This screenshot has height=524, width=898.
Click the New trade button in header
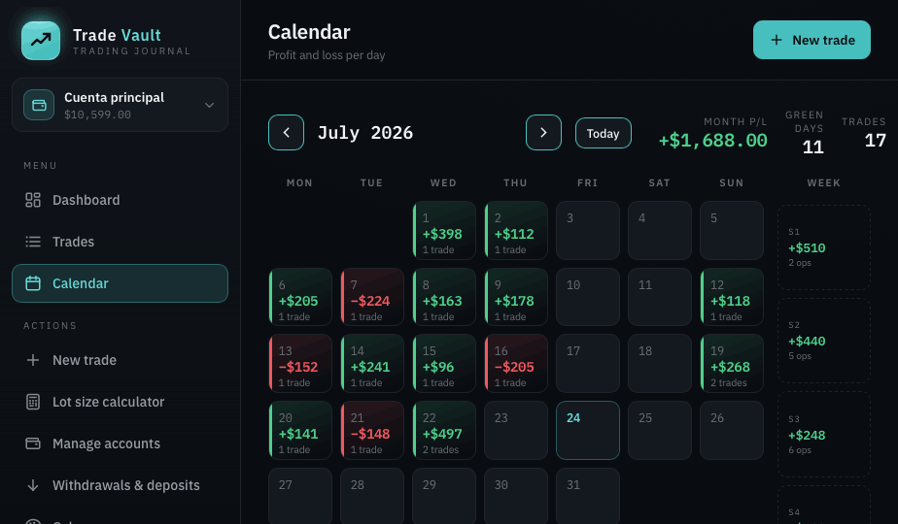[x=812, y=40]
